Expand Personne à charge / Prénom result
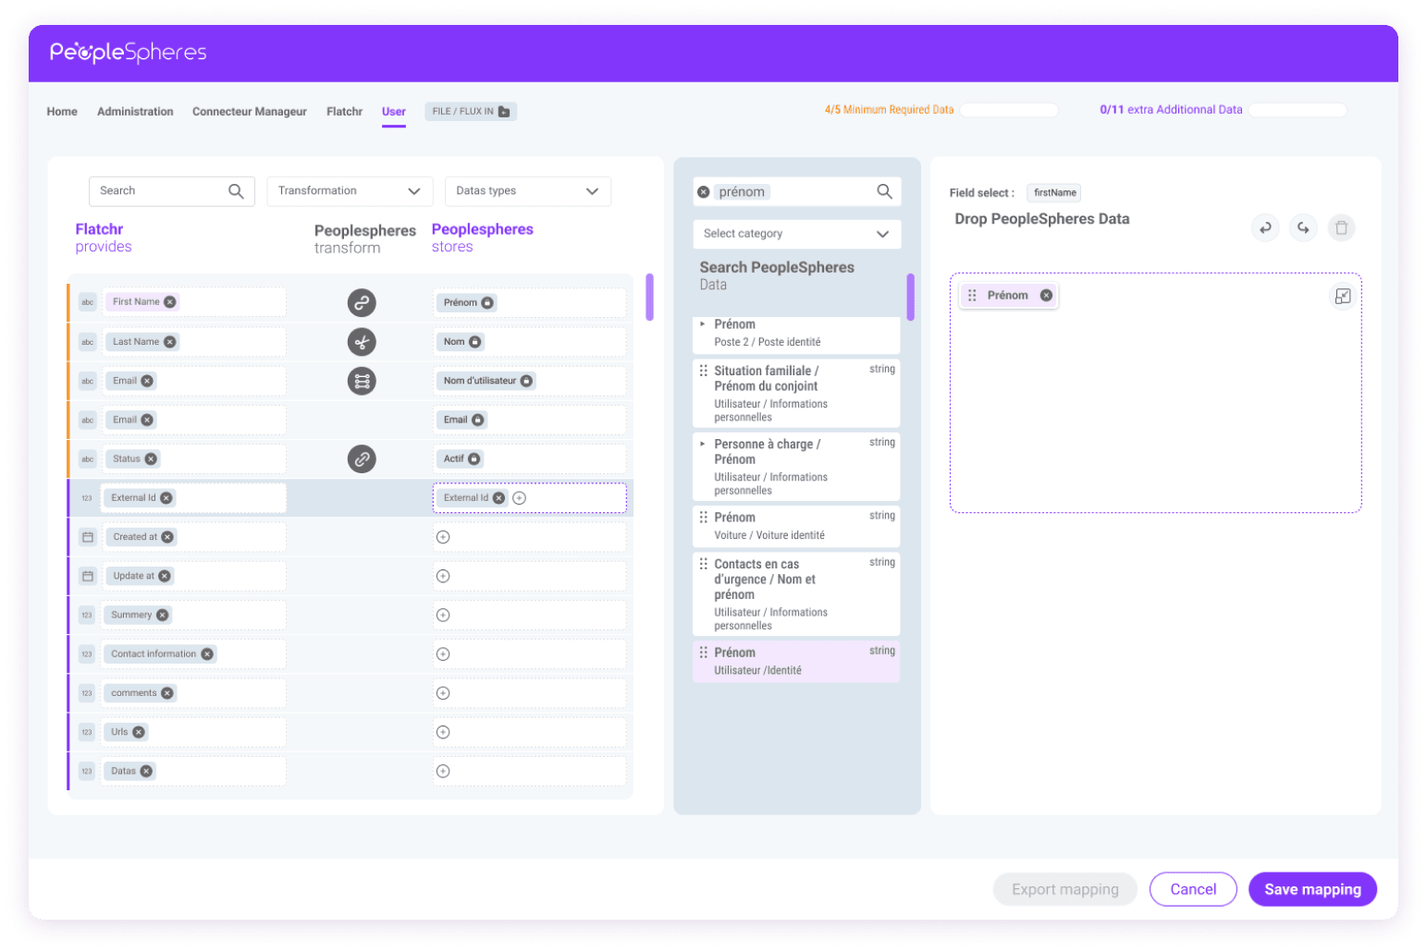This screenshot has width=1427, height=952. point(703,444)
